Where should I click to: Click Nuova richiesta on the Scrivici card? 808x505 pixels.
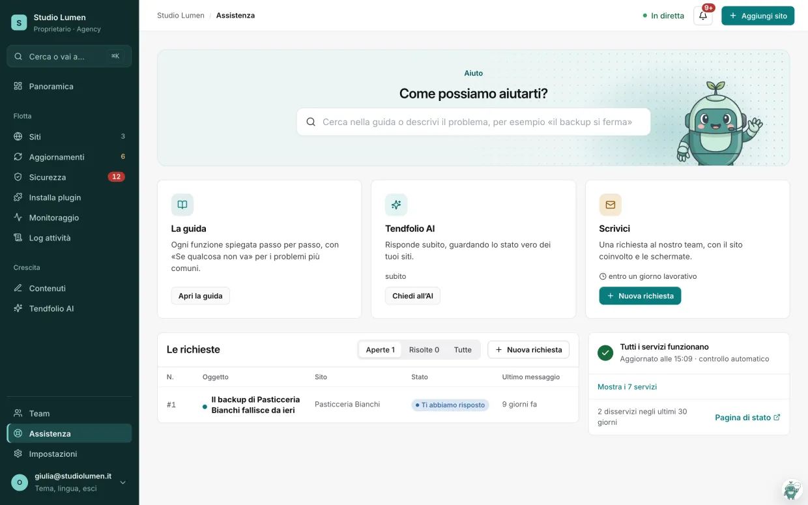click(640, 296)
